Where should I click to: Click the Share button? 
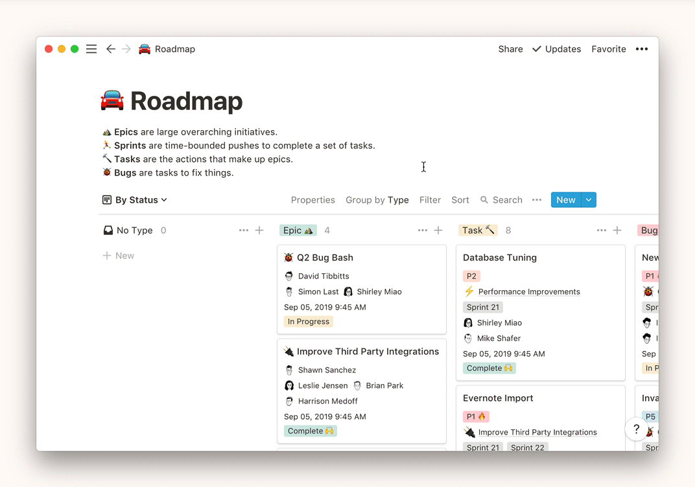(x=510, y=49)
